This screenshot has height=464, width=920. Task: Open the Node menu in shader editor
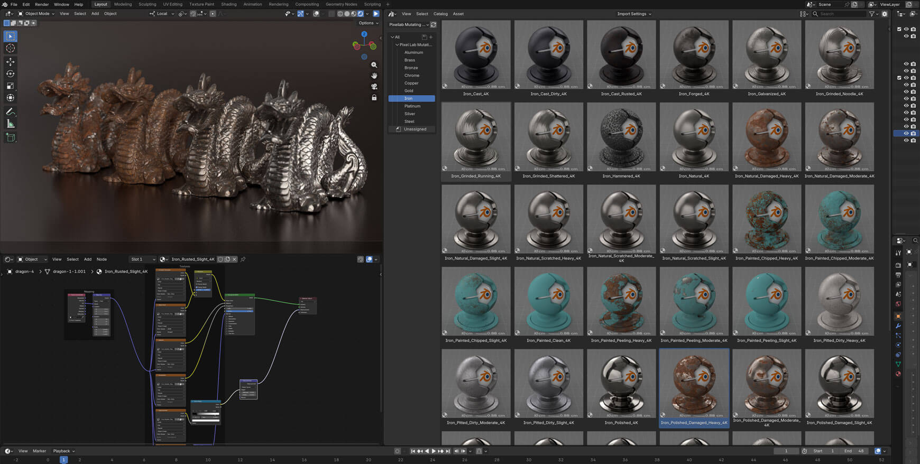pos(102,259)
